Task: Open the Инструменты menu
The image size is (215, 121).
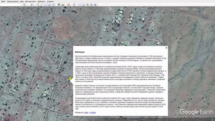Action: pyautogui.click(x=31, y=1)
